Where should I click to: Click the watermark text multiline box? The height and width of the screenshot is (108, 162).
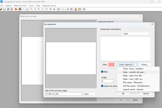tap(126, 49)
